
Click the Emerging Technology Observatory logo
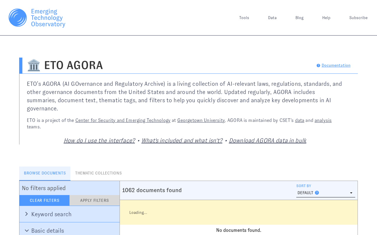(37, 18)
